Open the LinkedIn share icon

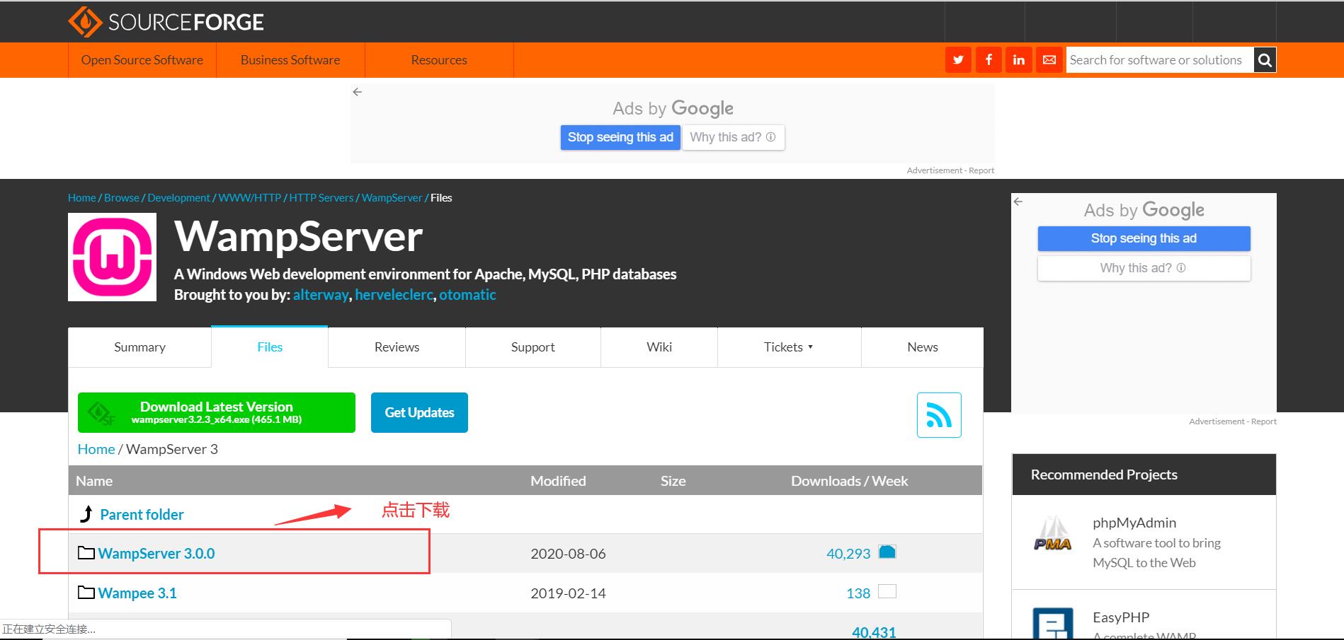[x=1019, y=60]
